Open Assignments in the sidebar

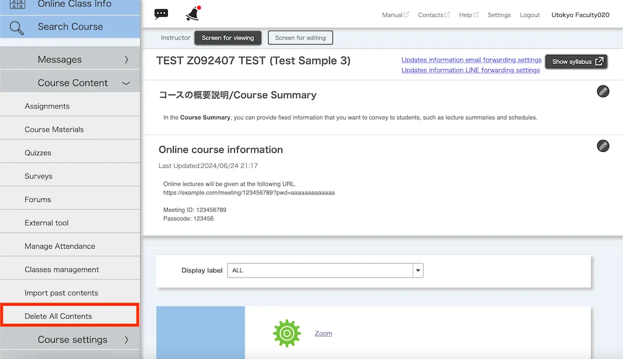pos(47,106)
